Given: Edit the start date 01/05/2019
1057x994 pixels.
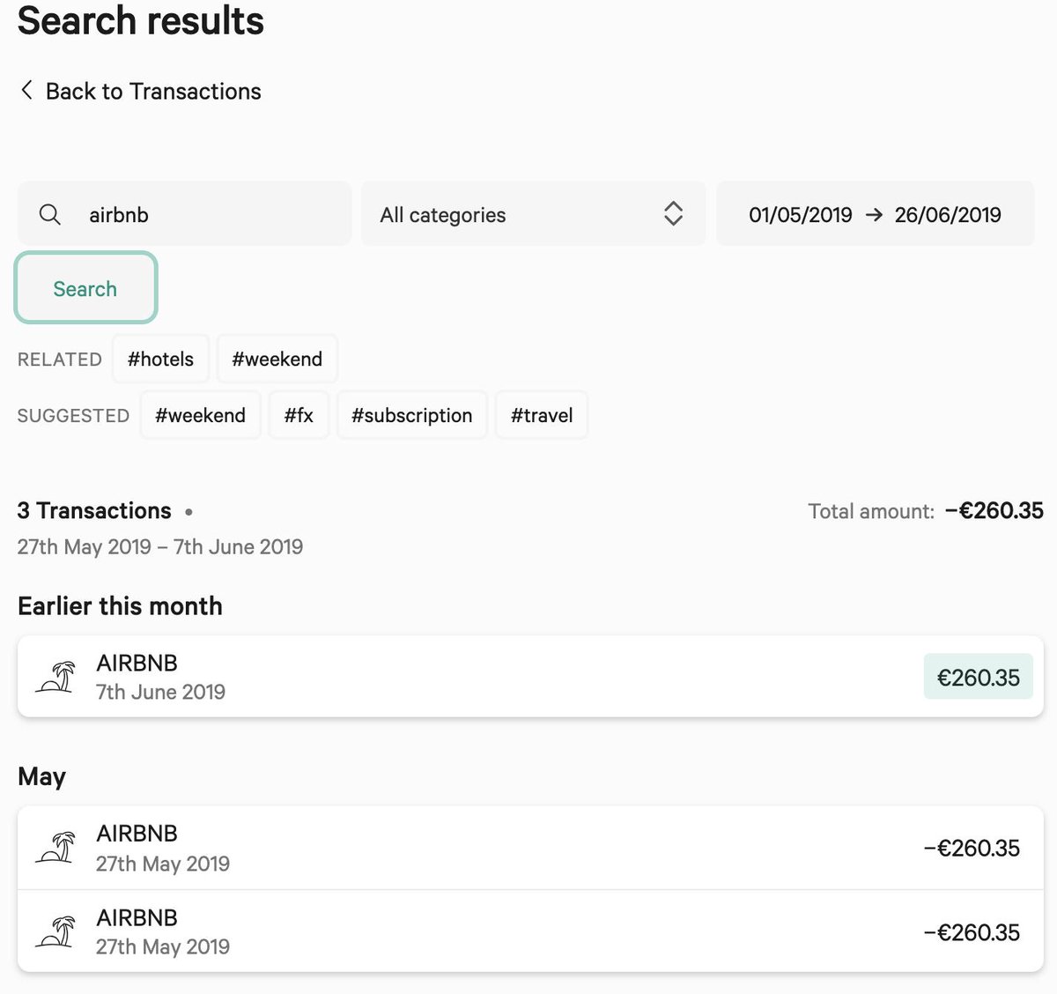Looking at the screenshot, I should [x=801, y=214].
